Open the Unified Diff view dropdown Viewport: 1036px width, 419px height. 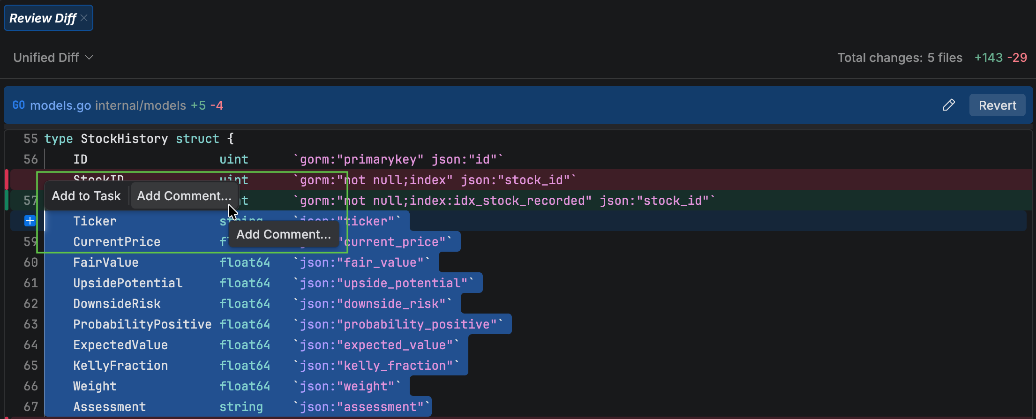[53, 58]
